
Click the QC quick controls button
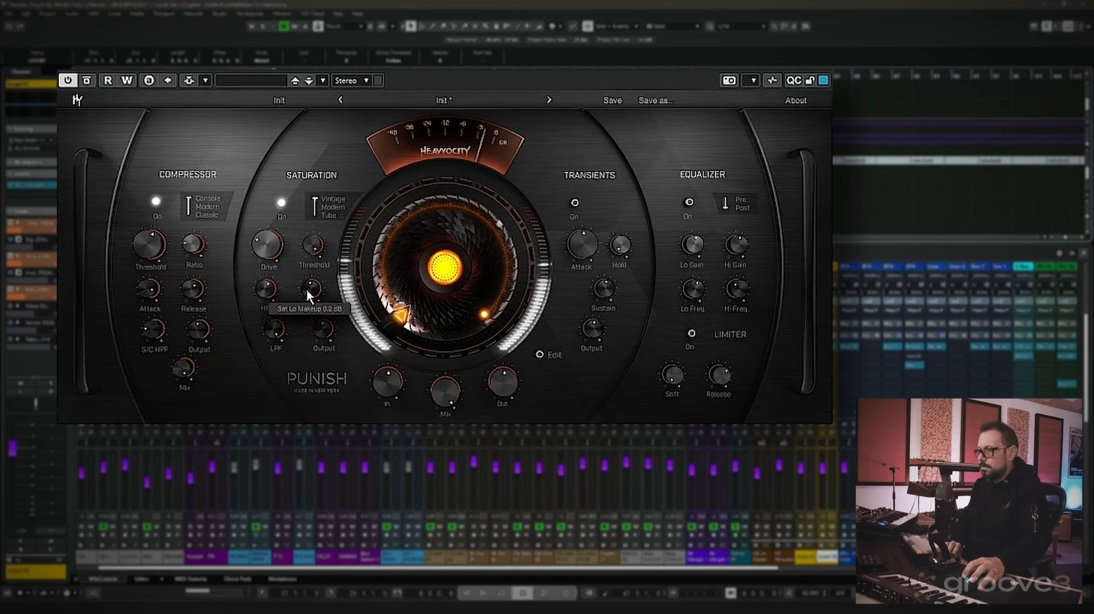click(x=793, y=80)
